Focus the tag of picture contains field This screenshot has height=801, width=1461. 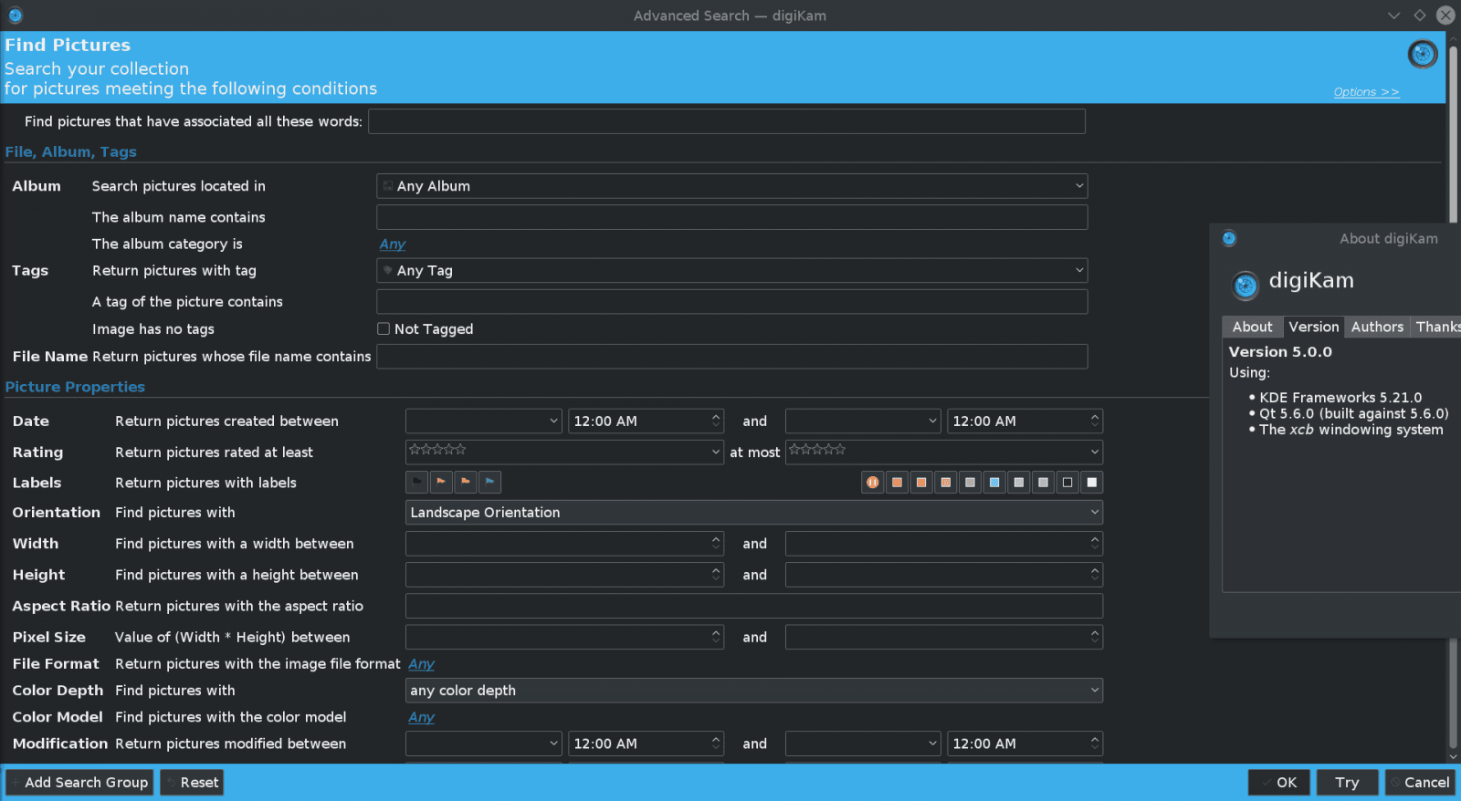pyautogui.click(x=731, y=302)
